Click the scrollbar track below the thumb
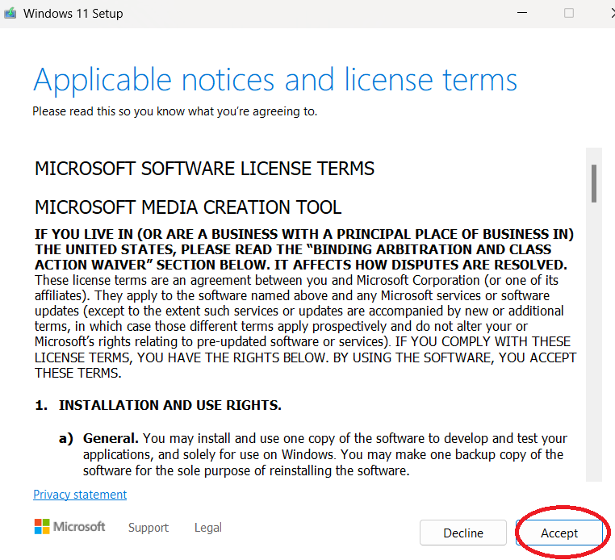 coord(593,339)
